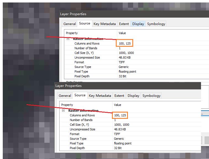This screenshot has height=159, width=209.
Task: Open Display tab in lower Layer Properties window
Action: (133, 96)
